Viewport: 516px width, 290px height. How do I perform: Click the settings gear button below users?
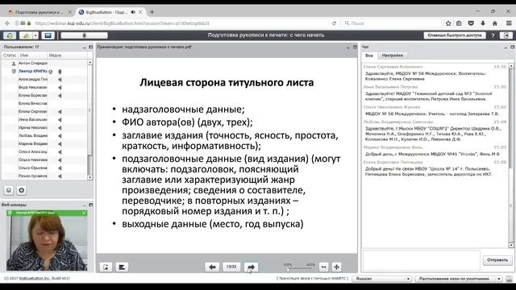click(22, 190)
